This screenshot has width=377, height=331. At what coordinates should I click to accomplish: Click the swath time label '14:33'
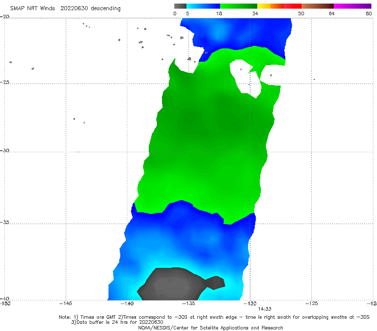(x=264, y=309)
